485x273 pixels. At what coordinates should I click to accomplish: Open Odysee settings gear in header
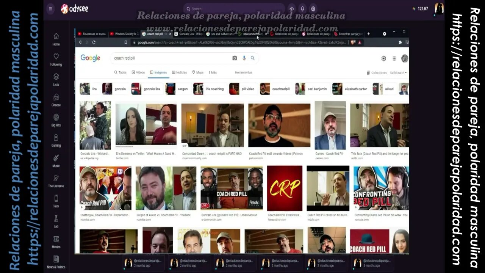pyautogui.click(x=313, y=9)
